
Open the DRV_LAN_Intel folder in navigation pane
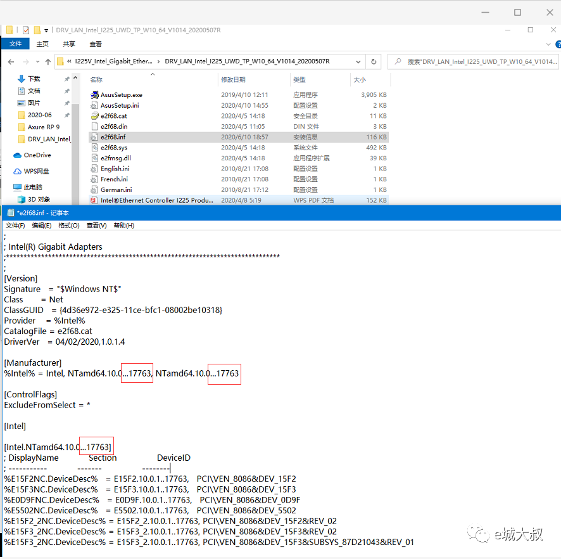tap(49, 139)
